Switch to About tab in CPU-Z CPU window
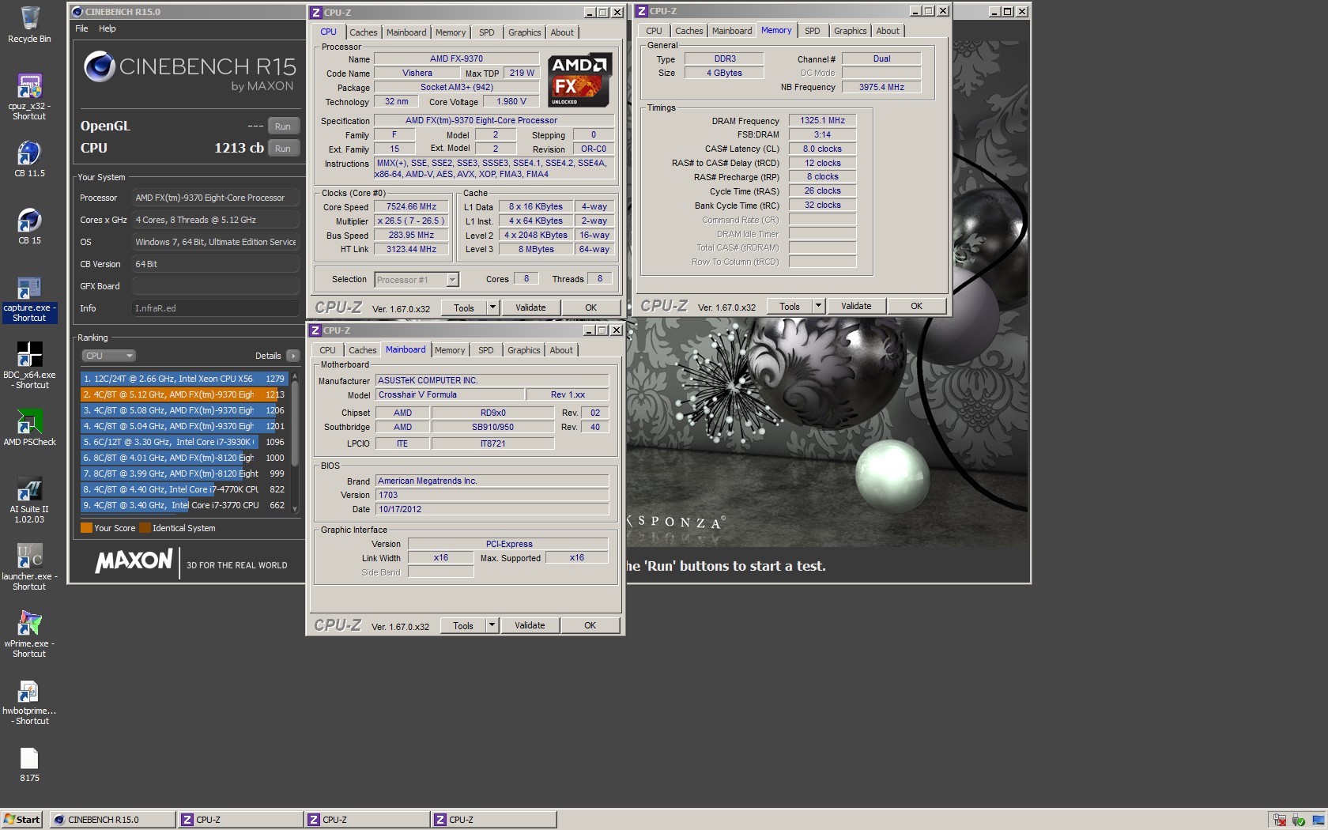The width and height of the screenshot is (1328, 830). pyautogui.click(x=562, y=32)
